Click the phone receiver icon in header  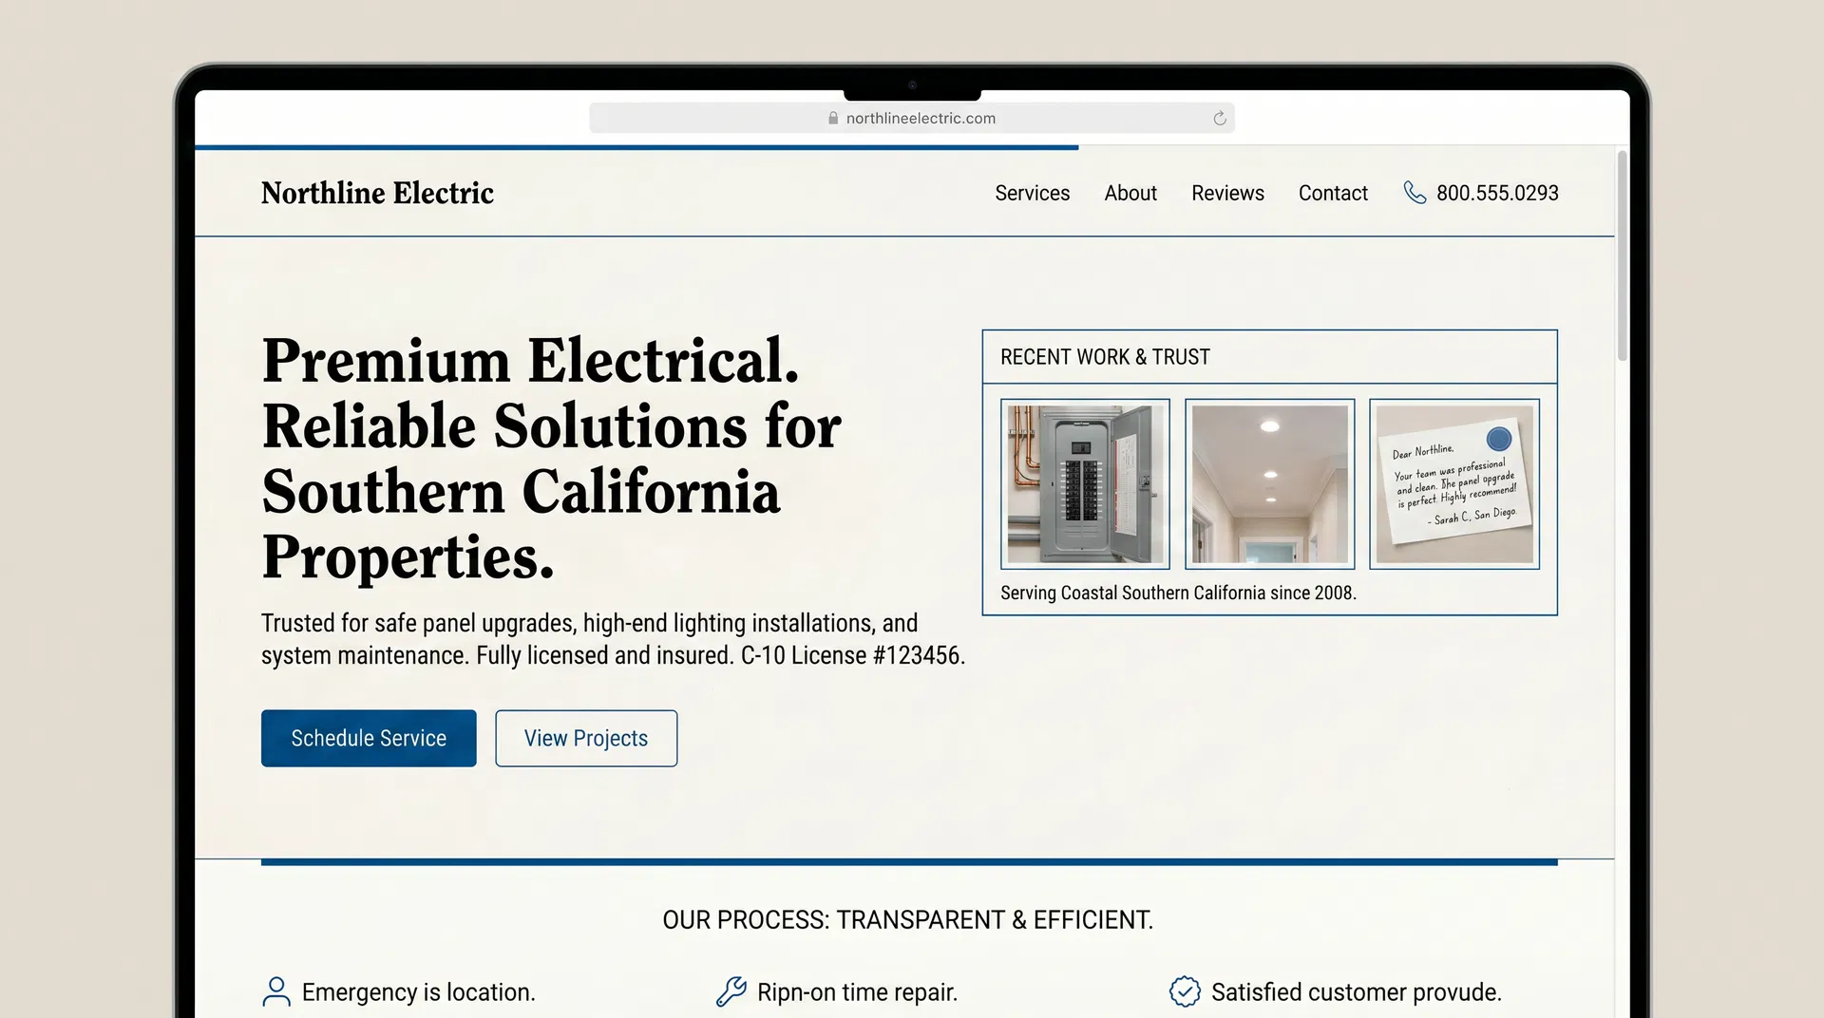point(1415,193)
